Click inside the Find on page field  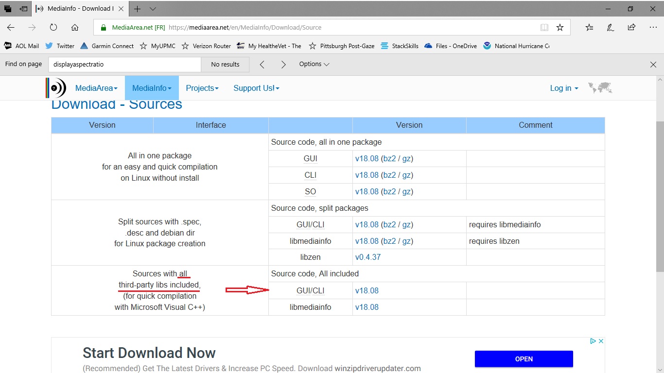pyautogui.click(x=124, y=64)
